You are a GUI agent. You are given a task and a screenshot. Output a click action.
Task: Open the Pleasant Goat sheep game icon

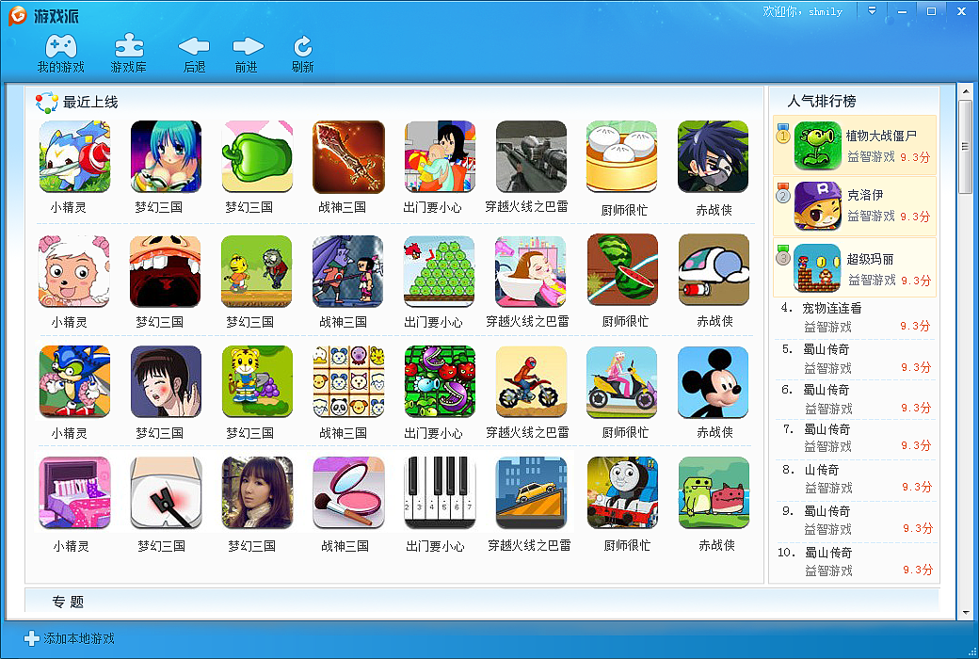(74, 271)
